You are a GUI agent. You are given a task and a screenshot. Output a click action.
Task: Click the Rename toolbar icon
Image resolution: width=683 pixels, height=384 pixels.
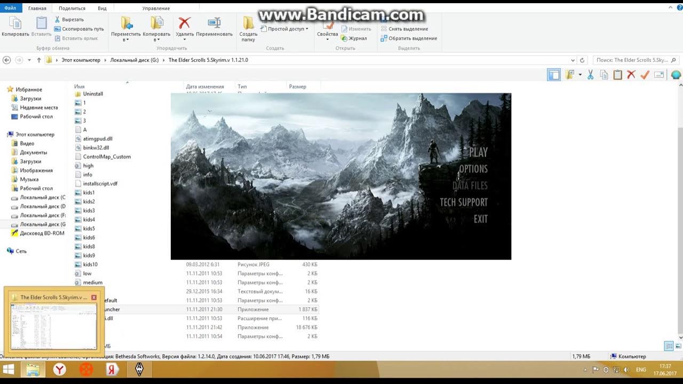click(x=659, y=75)
